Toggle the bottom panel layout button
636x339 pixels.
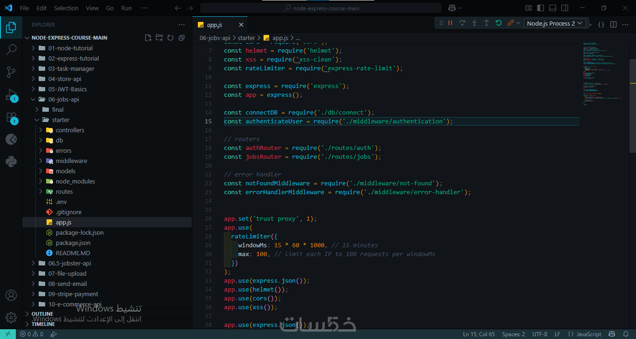pyautogui.click(x=553, y=8)
